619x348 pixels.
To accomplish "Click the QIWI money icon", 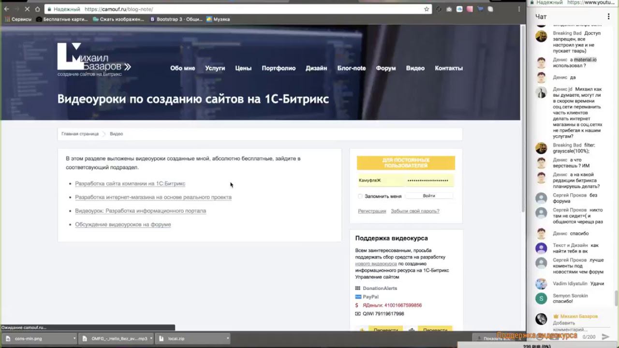I will [358, 314].
